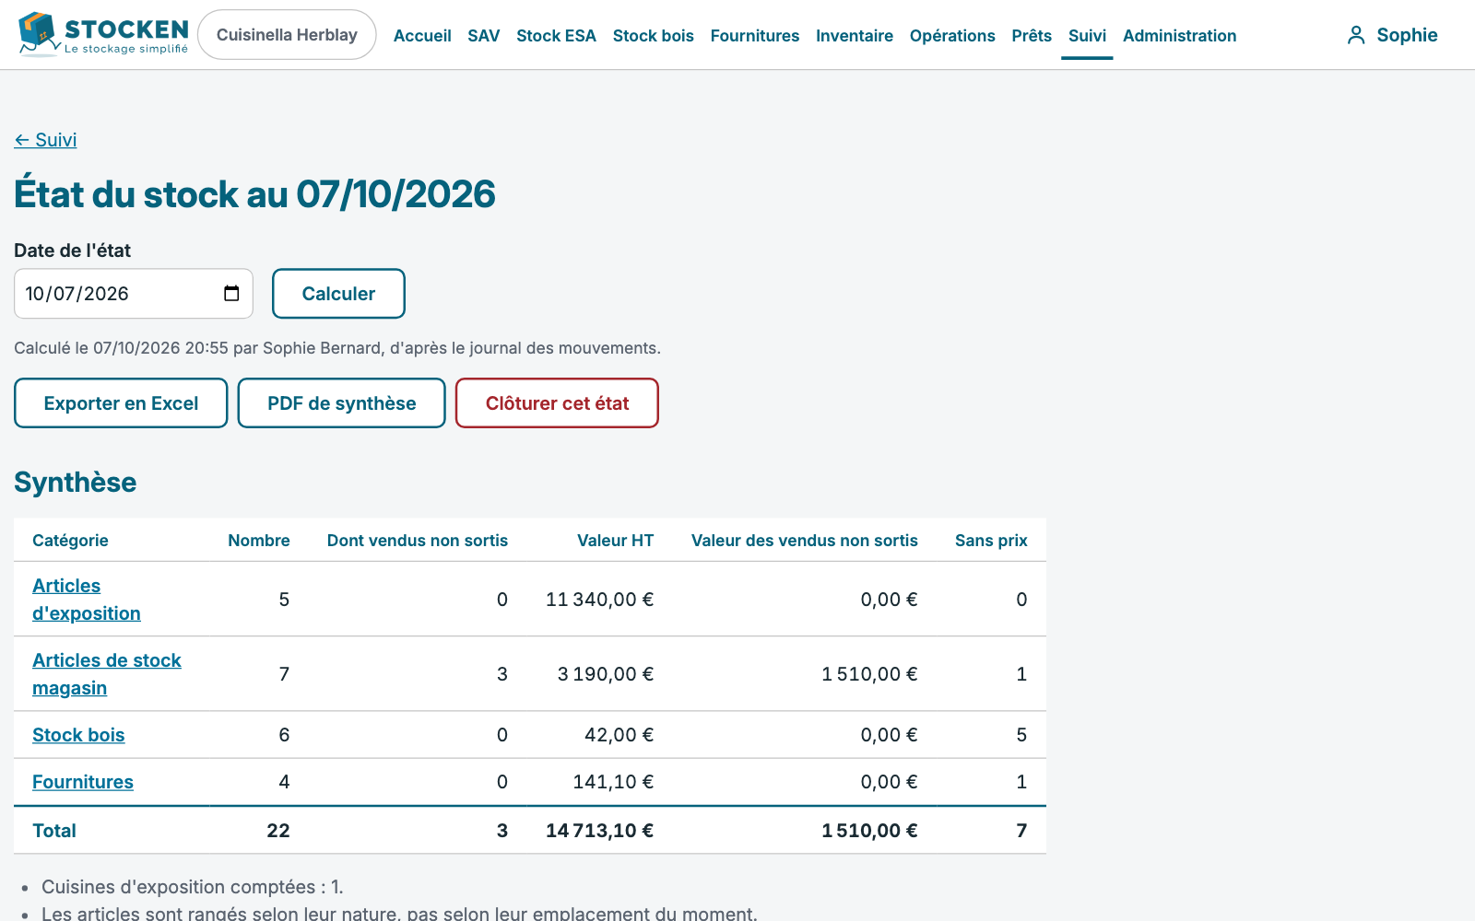1475x921 pixels.
Task: Open the Prêts menu
Action: 1032,35
